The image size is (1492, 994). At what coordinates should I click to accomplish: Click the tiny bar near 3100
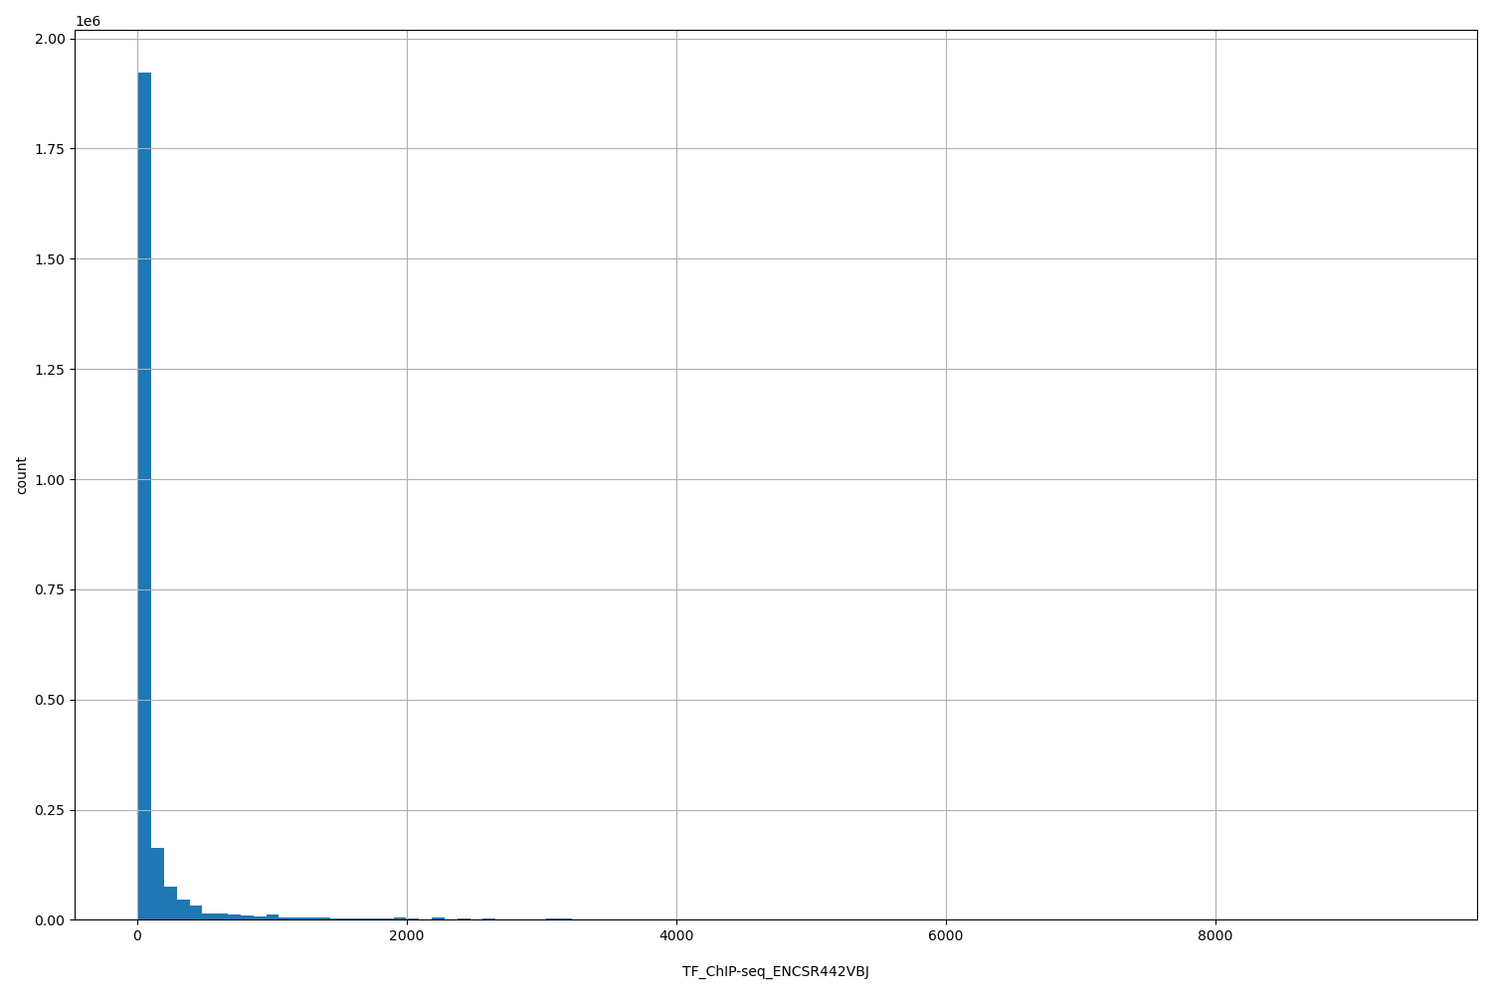point(559,917)
